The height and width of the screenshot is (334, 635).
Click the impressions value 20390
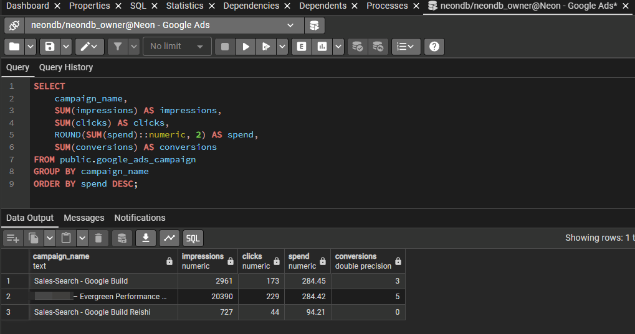coord(208,297)
